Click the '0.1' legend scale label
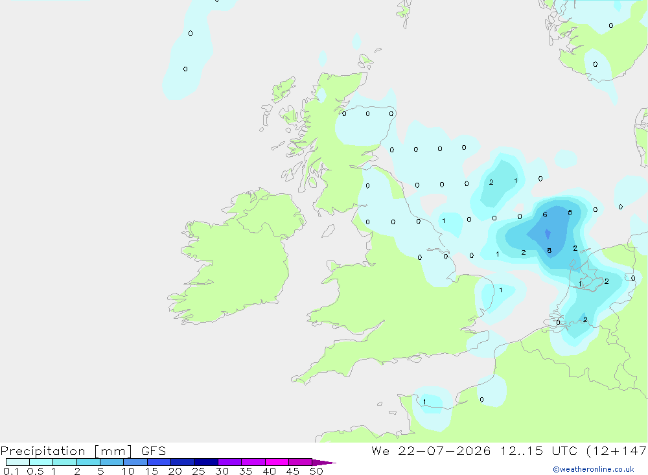648x475 pixels. [11, 471]
